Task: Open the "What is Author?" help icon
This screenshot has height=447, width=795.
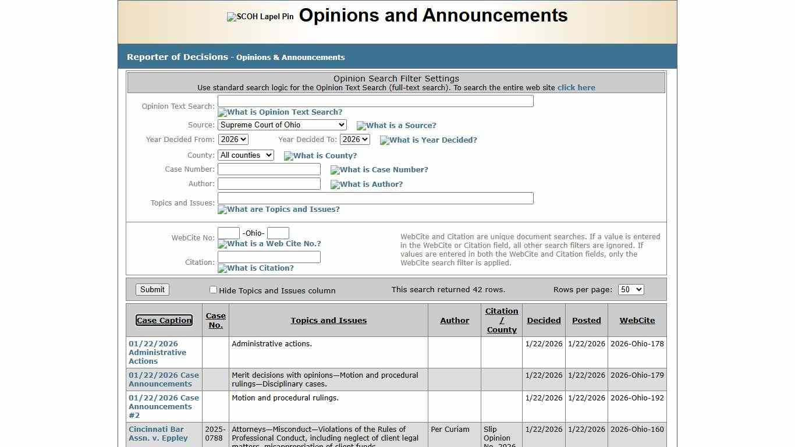Action: tap(366, 184)
